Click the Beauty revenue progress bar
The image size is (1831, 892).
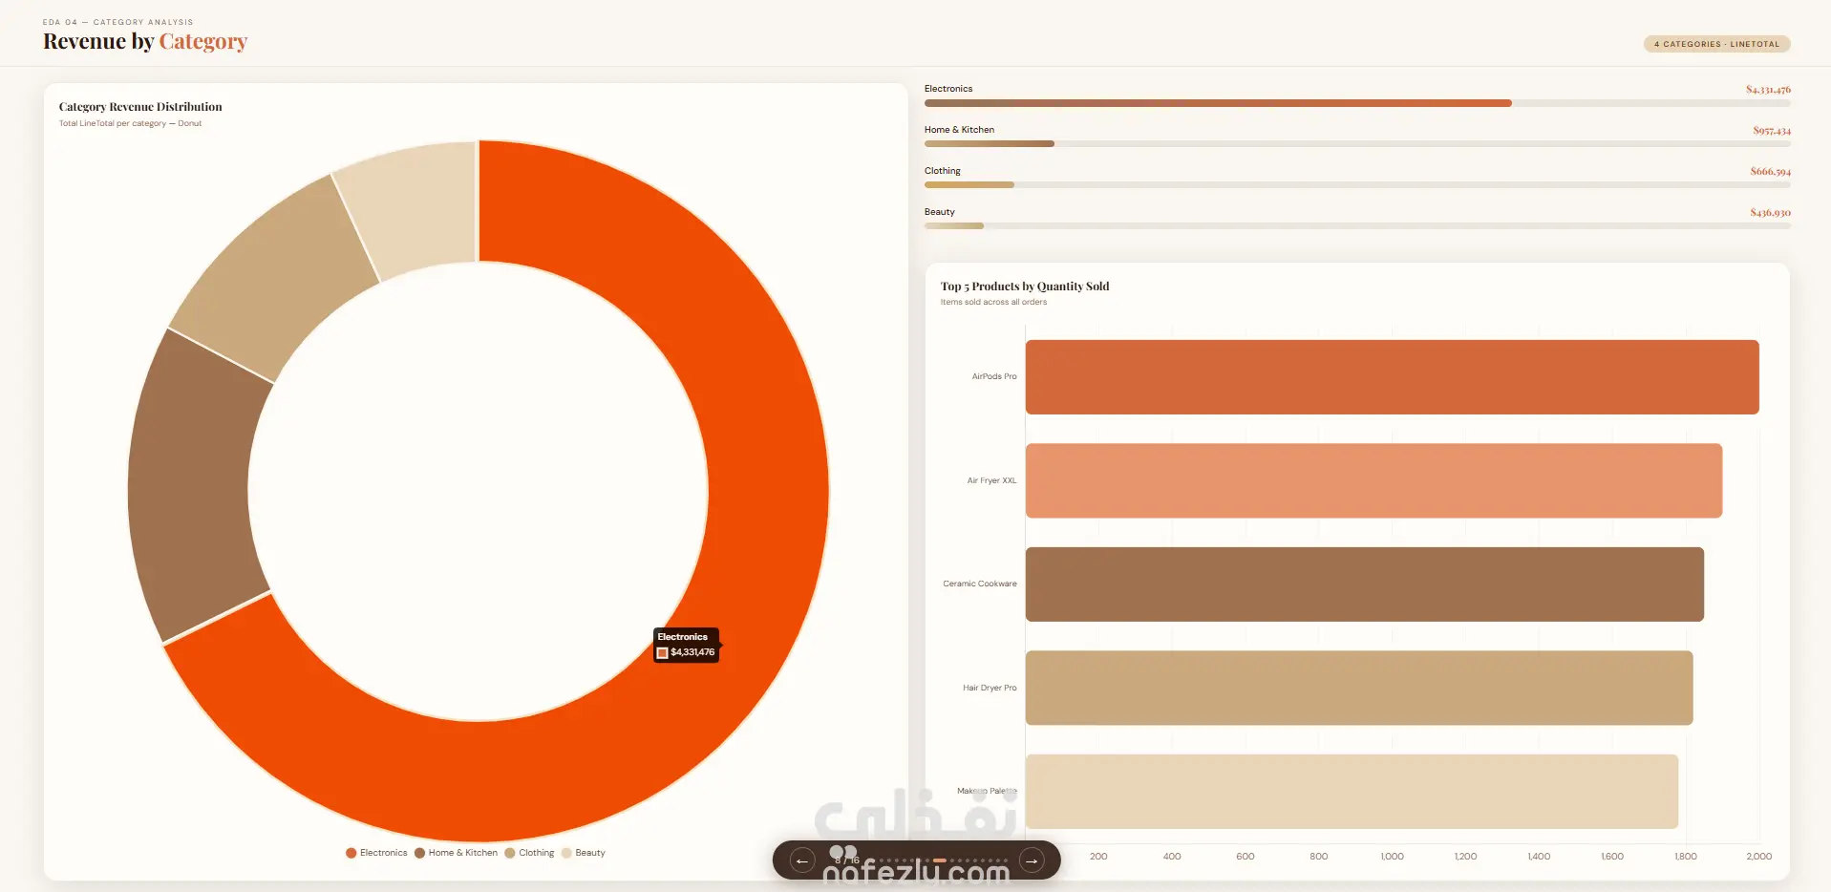(x=1357, y=226)
